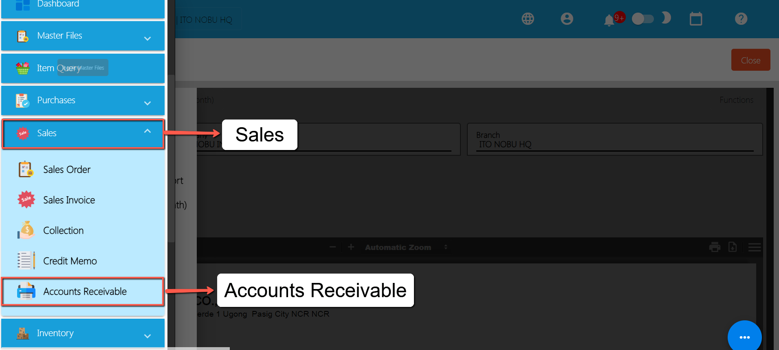Click the Branch field ITO NOBU HQ
The image size is (779, 350).
[x=615, y=139]
